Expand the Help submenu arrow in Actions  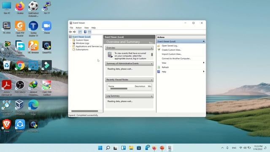204,71
